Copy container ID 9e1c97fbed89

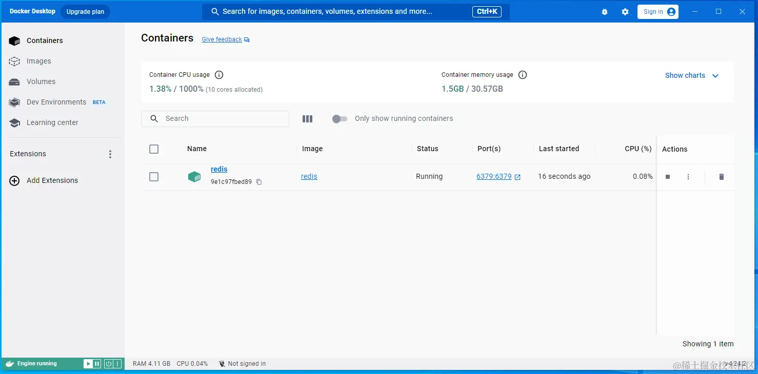[259, 182]
